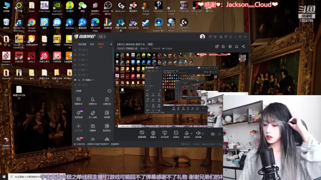
Task: Open the 房管助手 tool
Action: pos(93,101)
